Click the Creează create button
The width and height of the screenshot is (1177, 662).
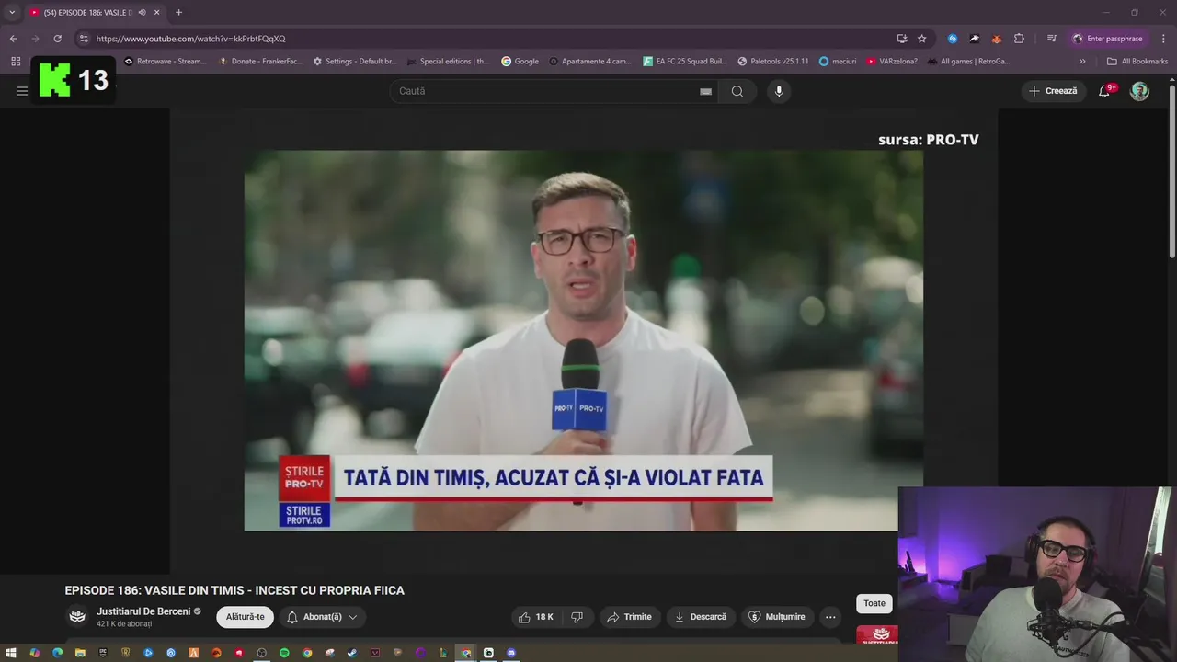pyautogui.click(x=1053, y=91)
